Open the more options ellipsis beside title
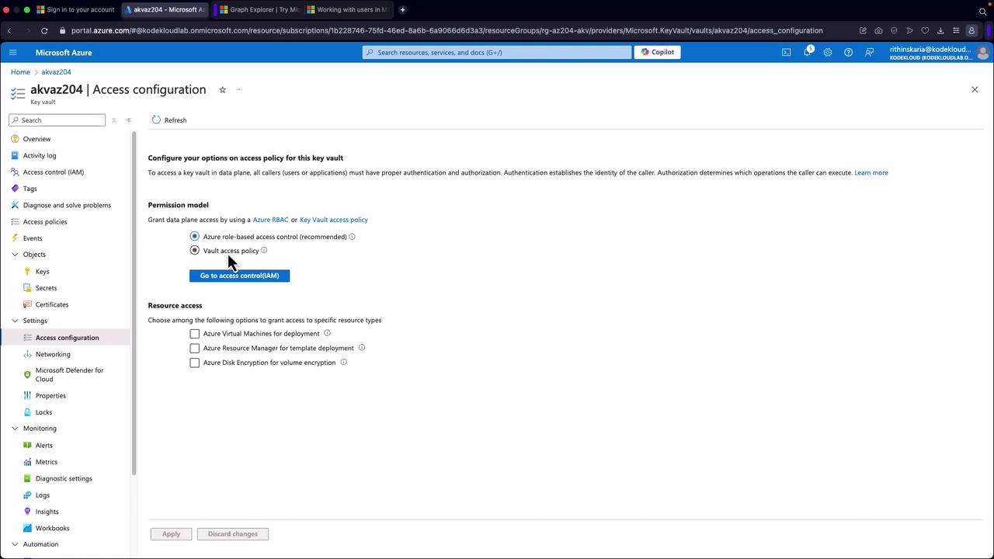Image resolution: width=994 pixels, height=559 pixels. click(x=239, y=89)
